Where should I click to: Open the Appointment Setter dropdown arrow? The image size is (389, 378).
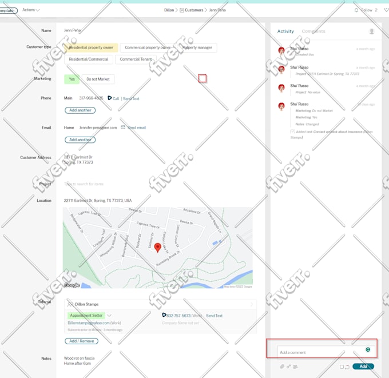[109, 316]
